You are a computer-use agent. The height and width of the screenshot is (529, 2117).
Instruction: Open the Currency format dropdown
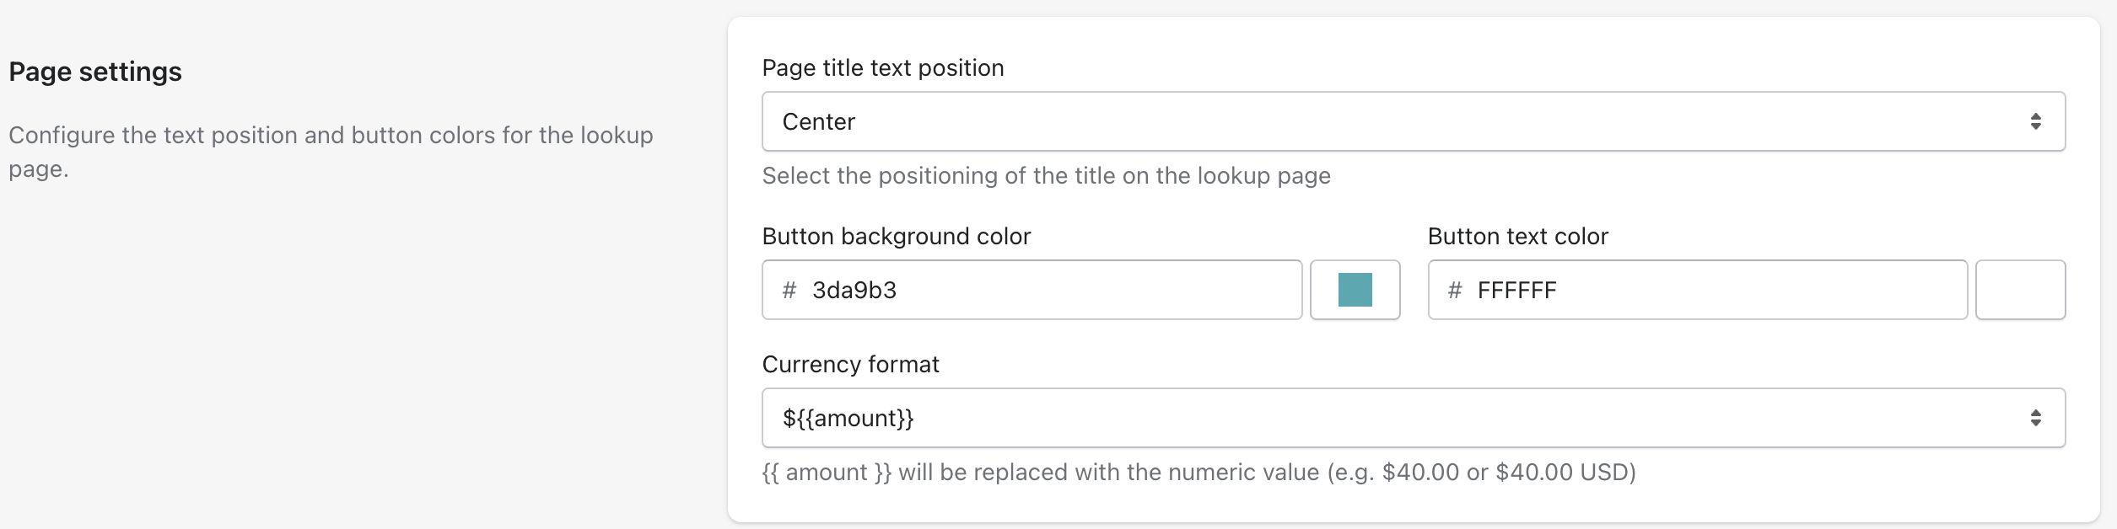[x=1413, y=418]
